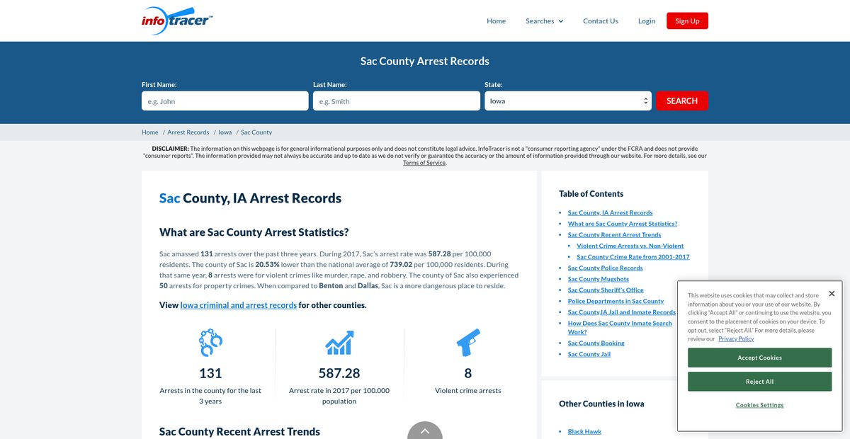Image resolution: width=850 pixels, height=439 pixels.
Task: Click the Reject All cookies button
Action: click(759, 382)
